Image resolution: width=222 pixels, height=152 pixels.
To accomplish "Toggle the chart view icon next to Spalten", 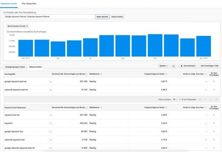I will [x=174, y=66].
